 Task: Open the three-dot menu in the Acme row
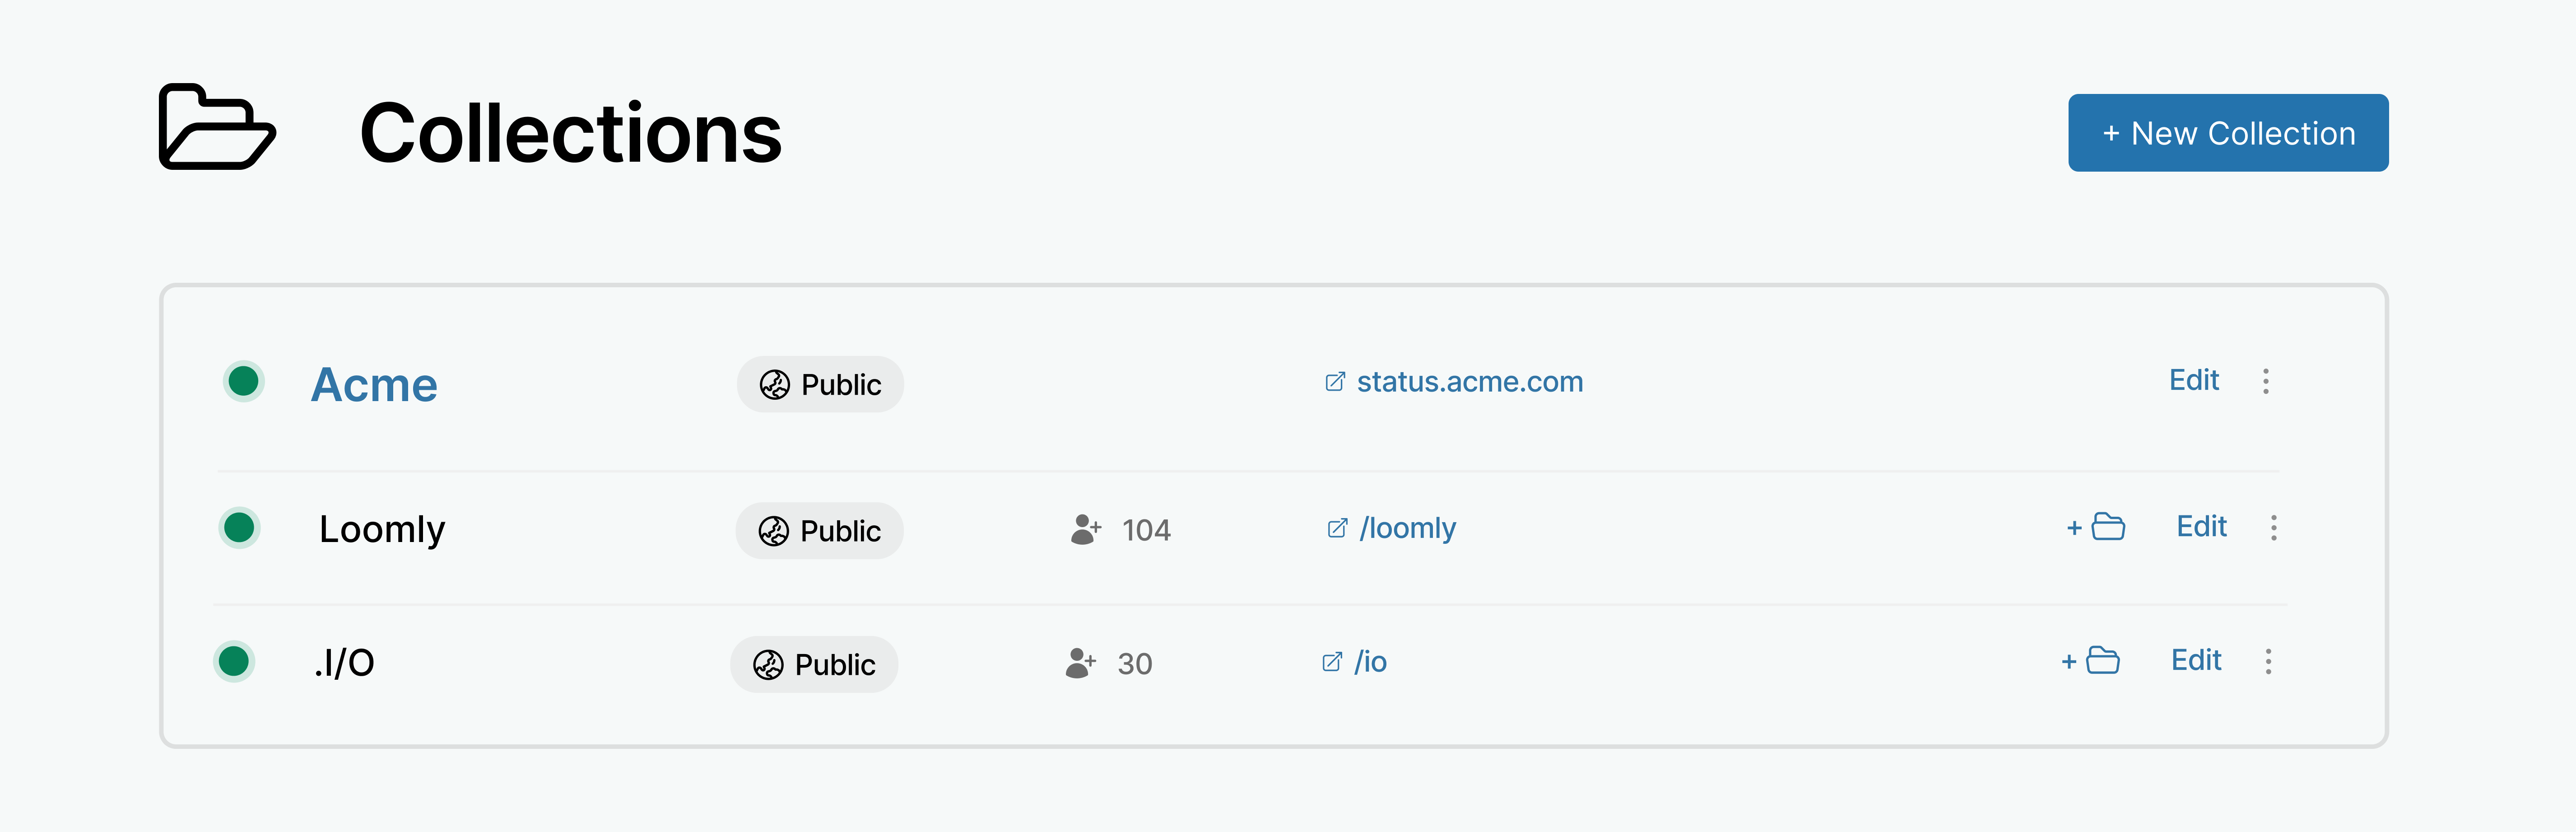click(x=2266, y=381)
